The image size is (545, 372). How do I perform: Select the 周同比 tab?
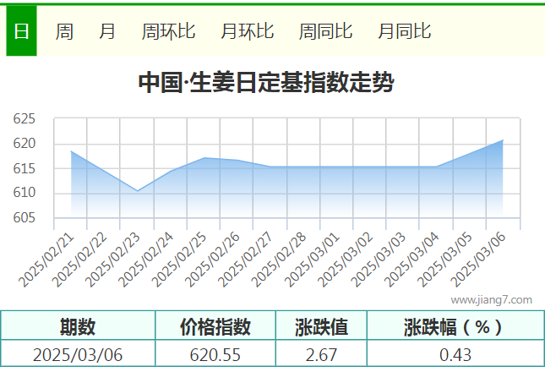tap(325, 31)
